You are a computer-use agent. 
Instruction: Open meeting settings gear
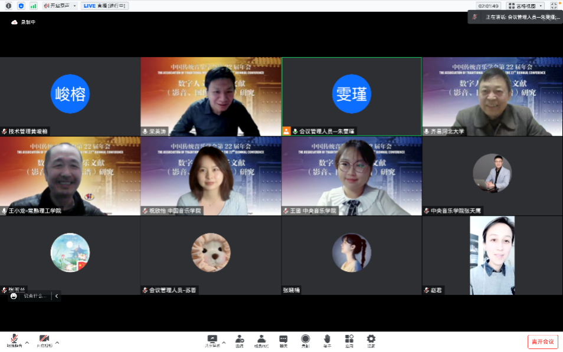[x=371, y=339]
